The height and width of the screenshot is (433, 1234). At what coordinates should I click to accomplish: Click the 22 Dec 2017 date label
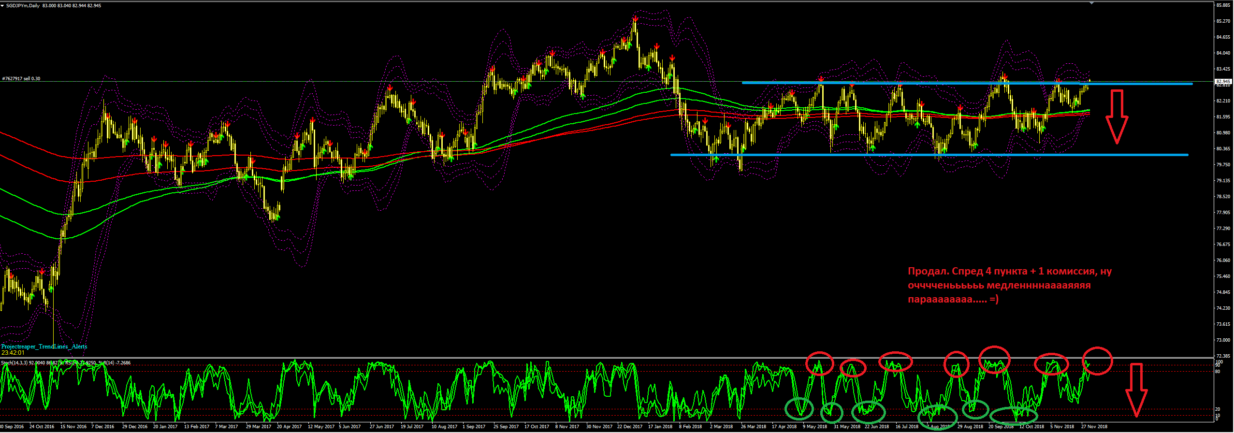pos(630,427)
